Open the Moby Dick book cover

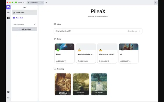point(81,84)
